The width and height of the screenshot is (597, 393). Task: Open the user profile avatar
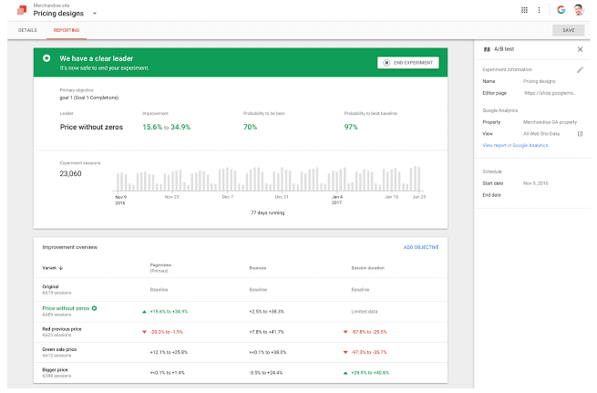(x=580, y=10)
